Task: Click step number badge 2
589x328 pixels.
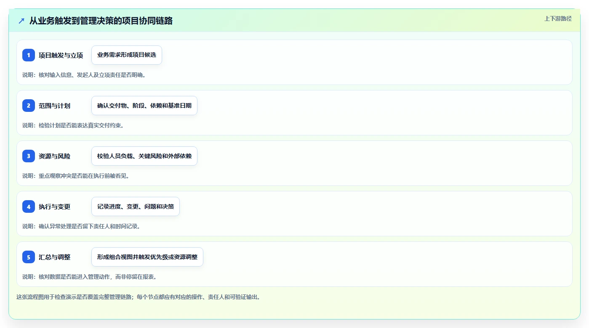Action: click(29, 106)
